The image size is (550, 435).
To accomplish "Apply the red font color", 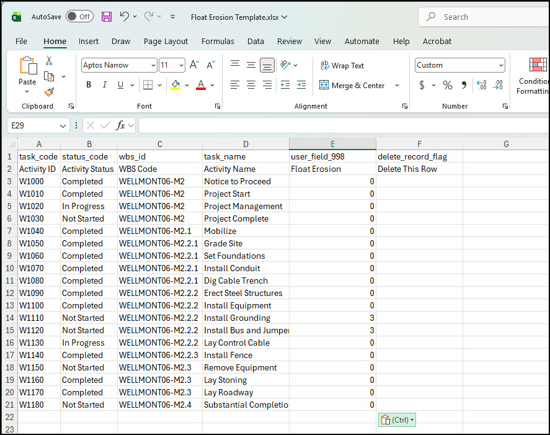I will pyautogui.click(x=201, y=85).
